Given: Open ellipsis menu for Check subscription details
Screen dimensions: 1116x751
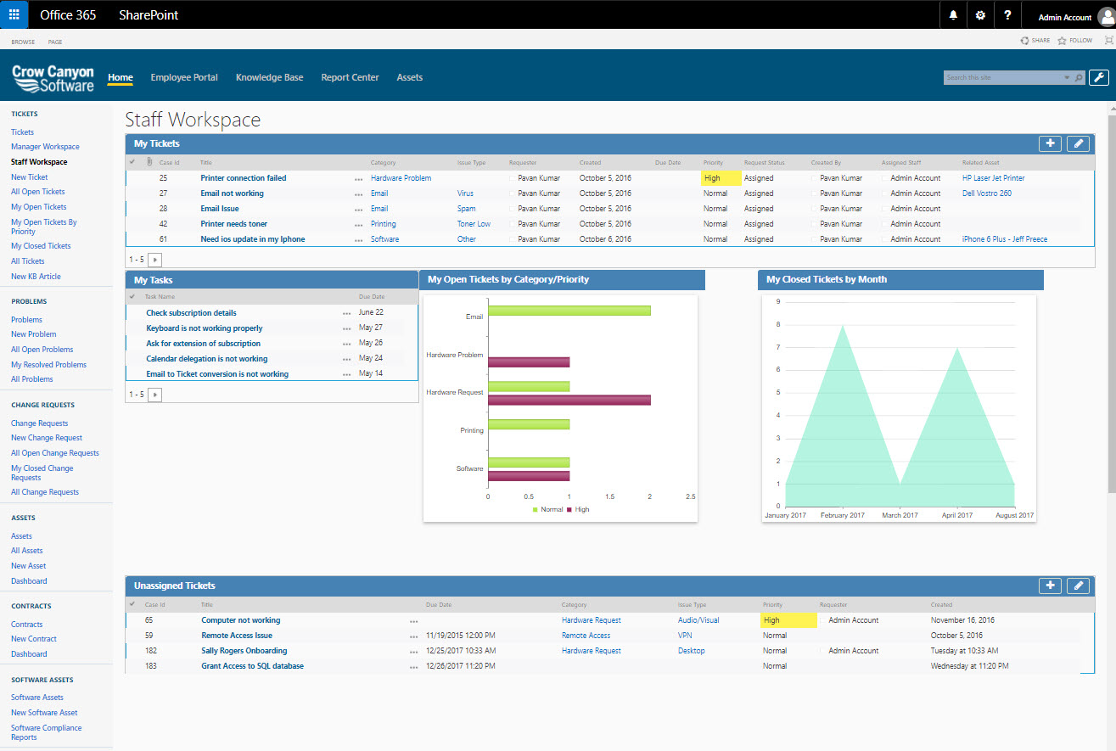Looking at the screenshot, I should coord(346,313).
